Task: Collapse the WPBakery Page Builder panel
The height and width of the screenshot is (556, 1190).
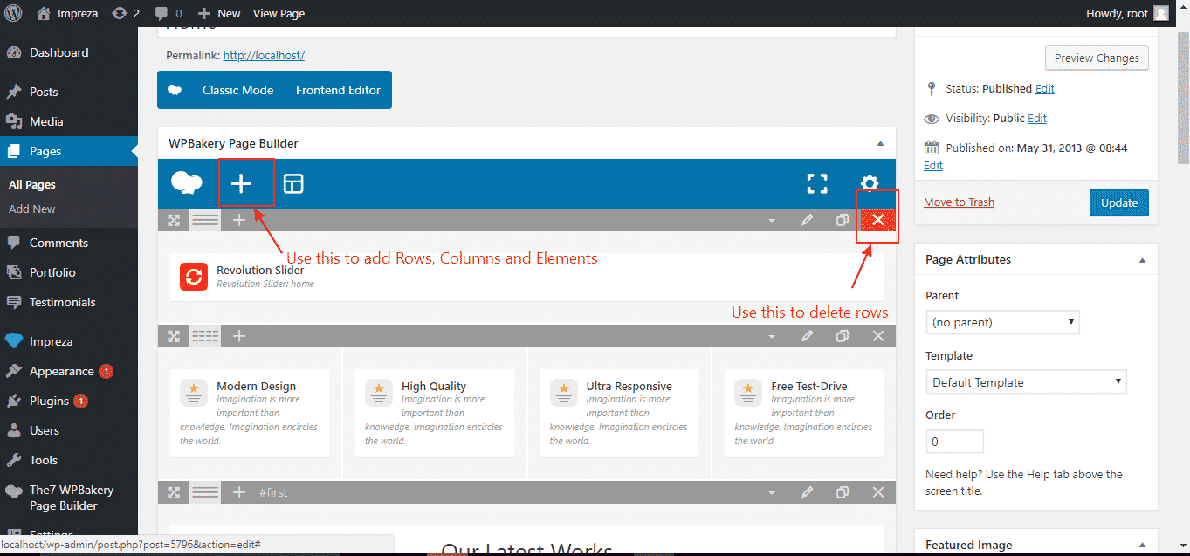Action: tap(880, 143)
